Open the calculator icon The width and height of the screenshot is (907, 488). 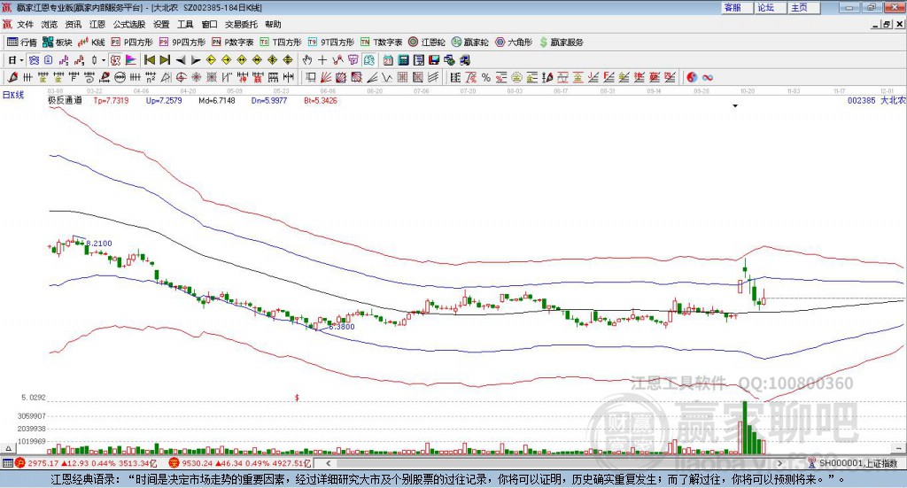point(403,60)
